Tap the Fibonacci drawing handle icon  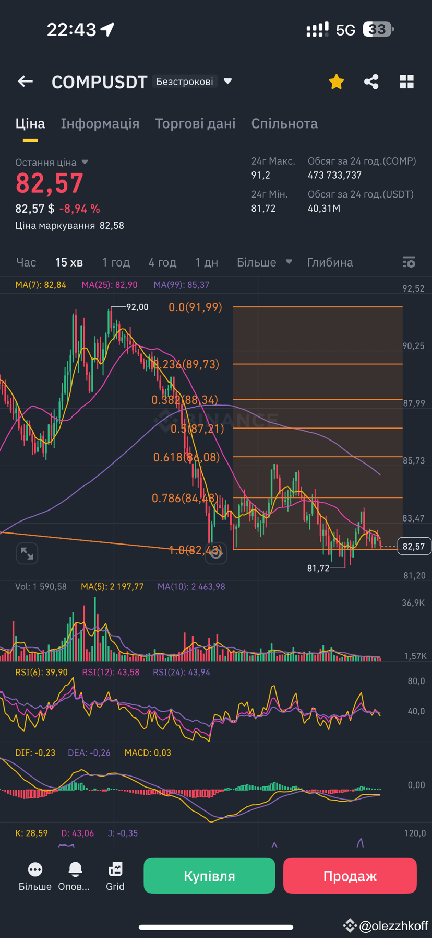click(x=215, y=554)
